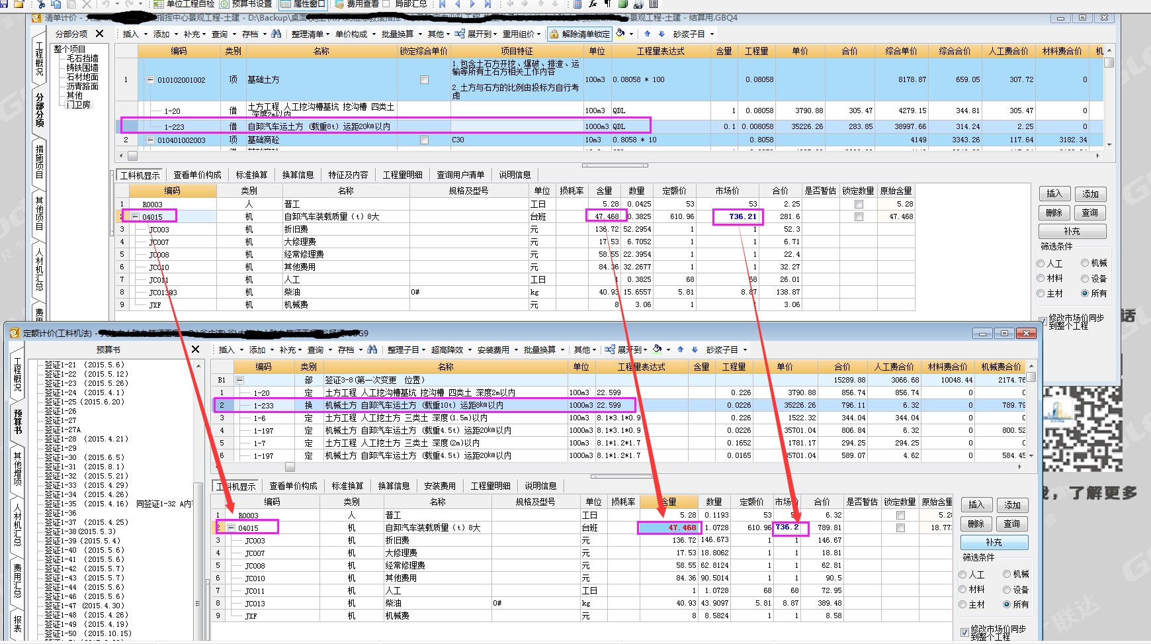This screenshot has width=1151, height=644.
Task: Click 查询 button in 定额计价 right panel
Action: coord(1012,524)
